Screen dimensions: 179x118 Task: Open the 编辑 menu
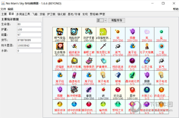[x=10, y=9]
